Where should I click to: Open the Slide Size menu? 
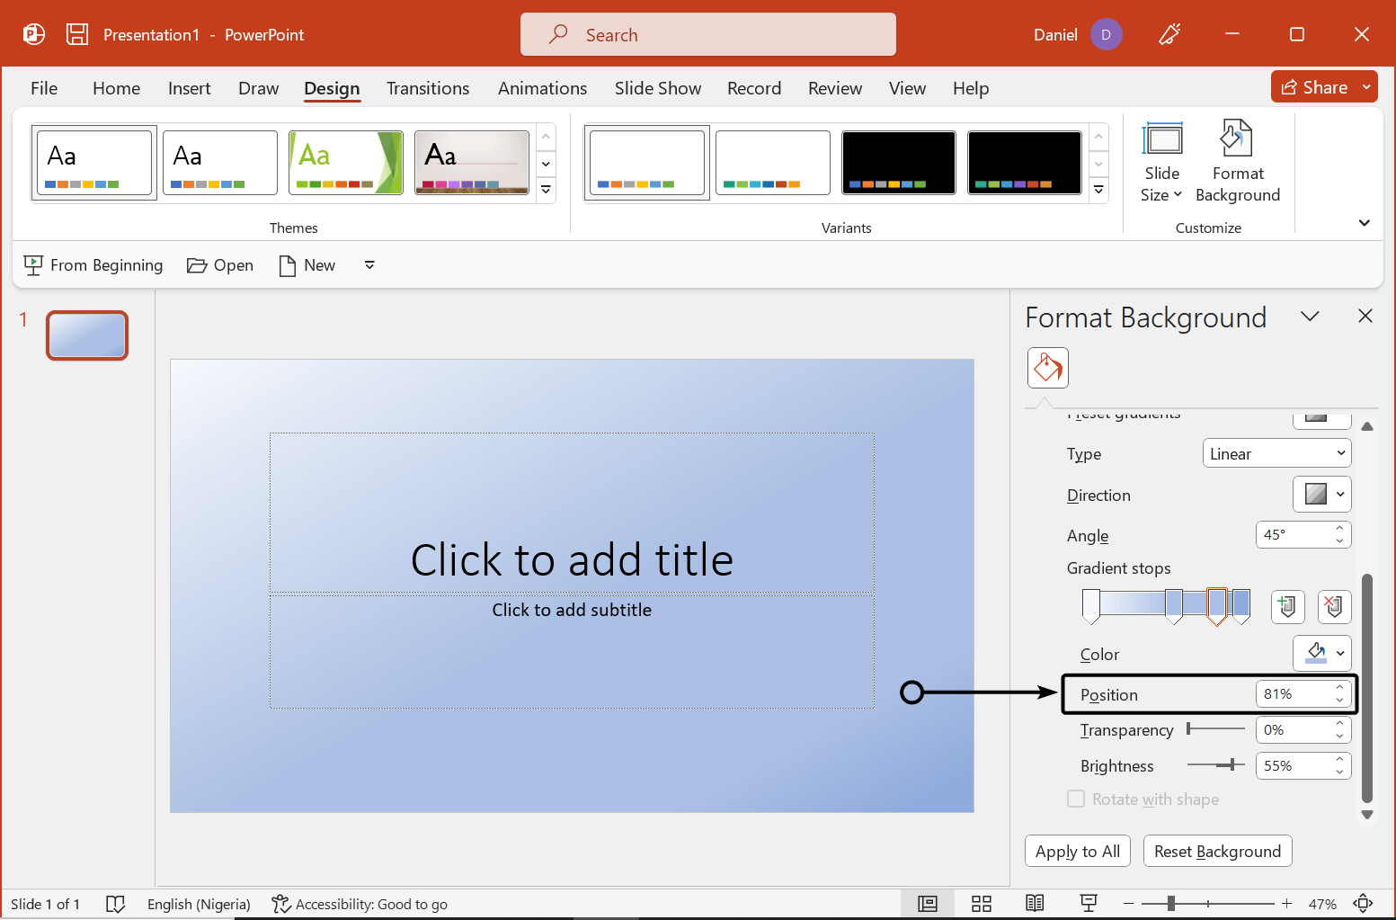[x=1161, y=162]
